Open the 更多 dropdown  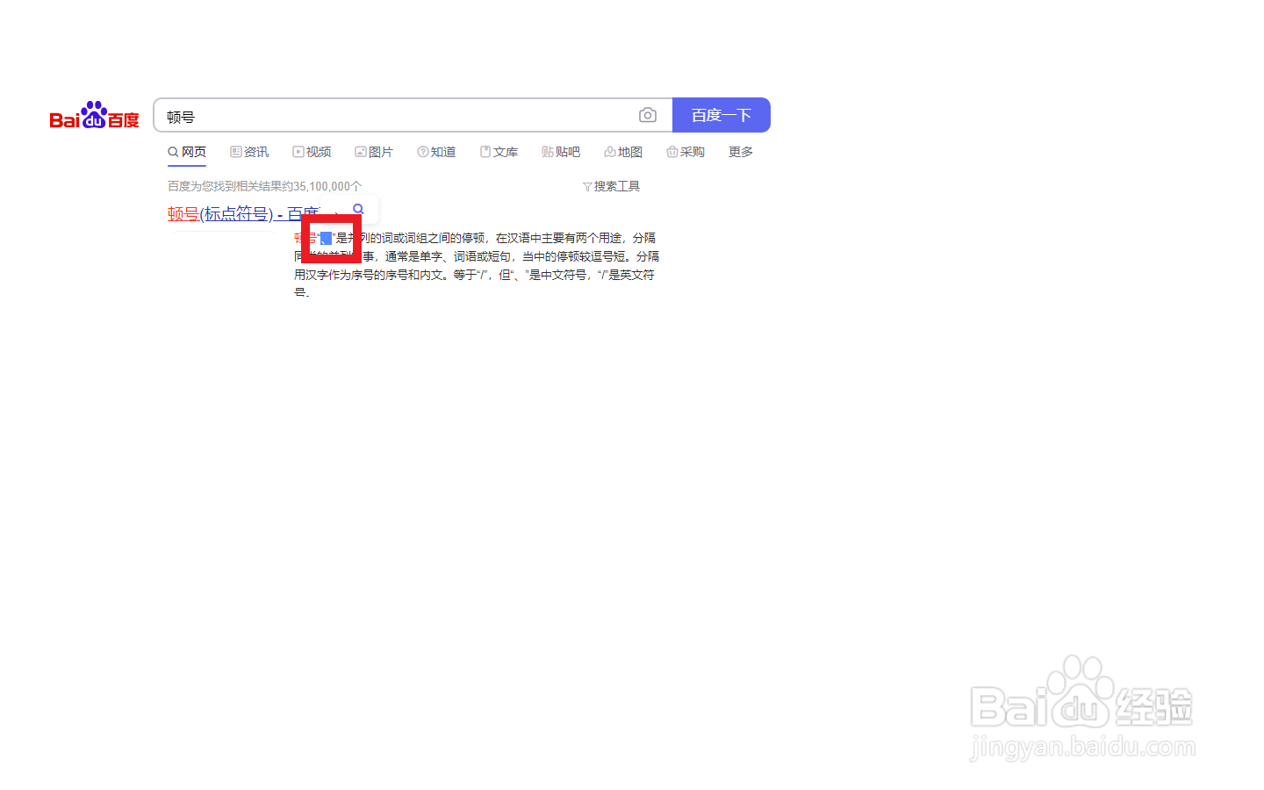click(740, 151)
